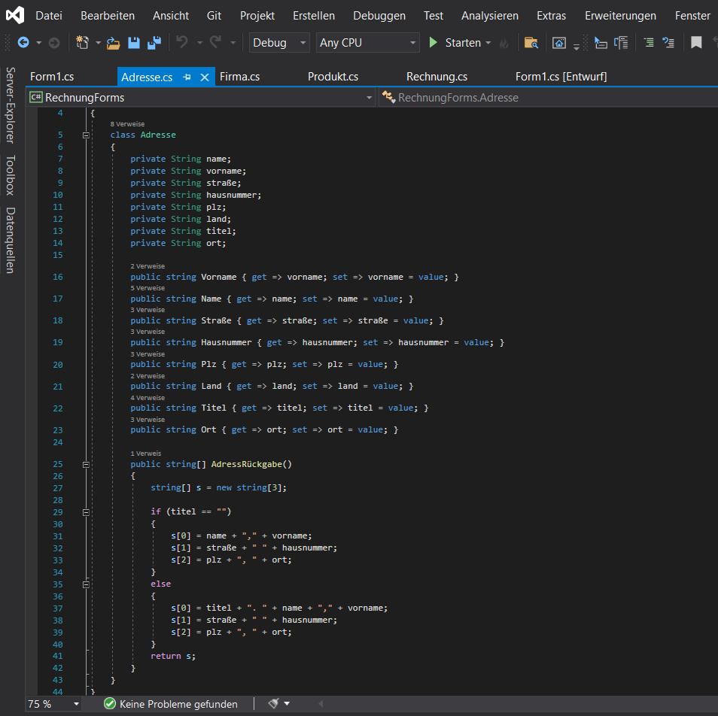Viewport: 718px width, 716px height.
Task: Open the Toolbox side tab
Action: tap(10, 175)
